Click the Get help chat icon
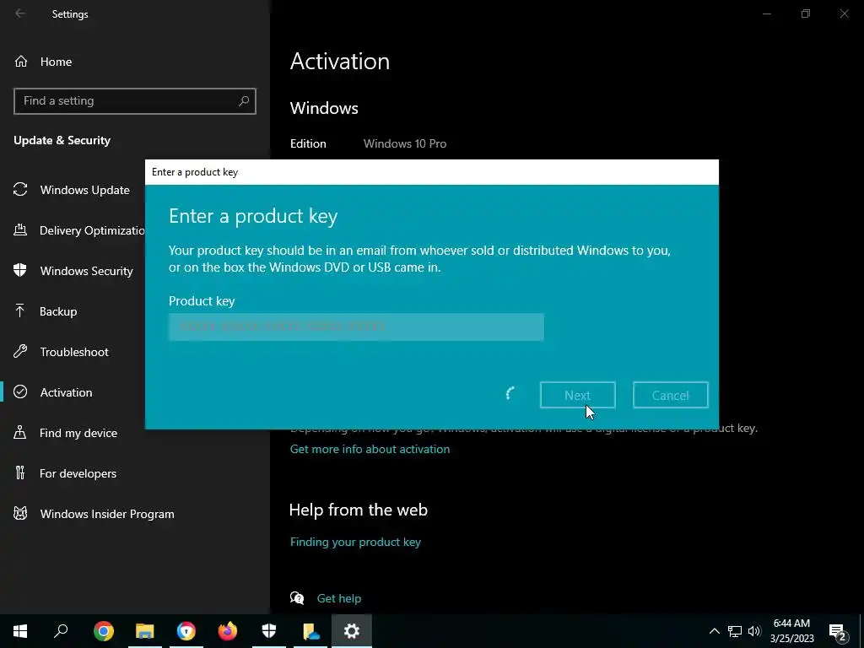 click(297, 598)
